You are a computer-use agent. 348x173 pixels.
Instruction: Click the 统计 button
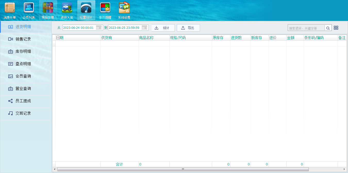(163, 28)
